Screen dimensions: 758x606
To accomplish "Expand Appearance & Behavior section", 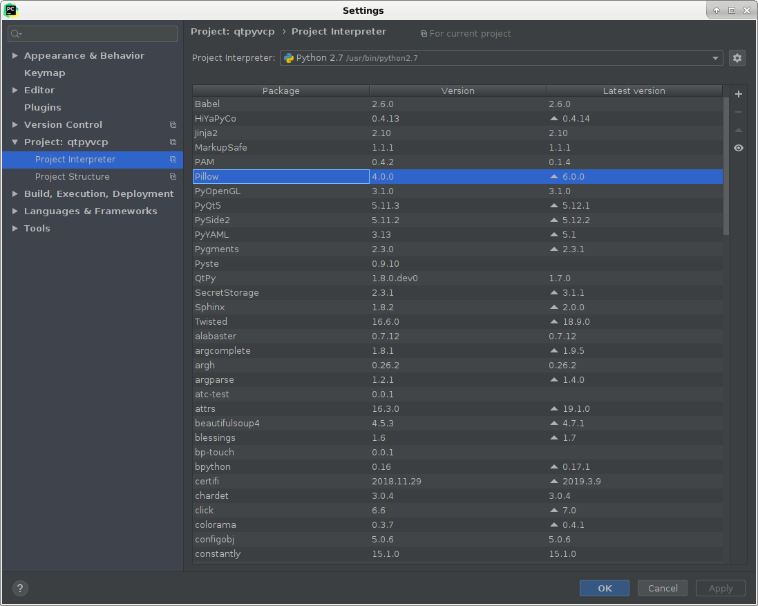I will [15, 55].
